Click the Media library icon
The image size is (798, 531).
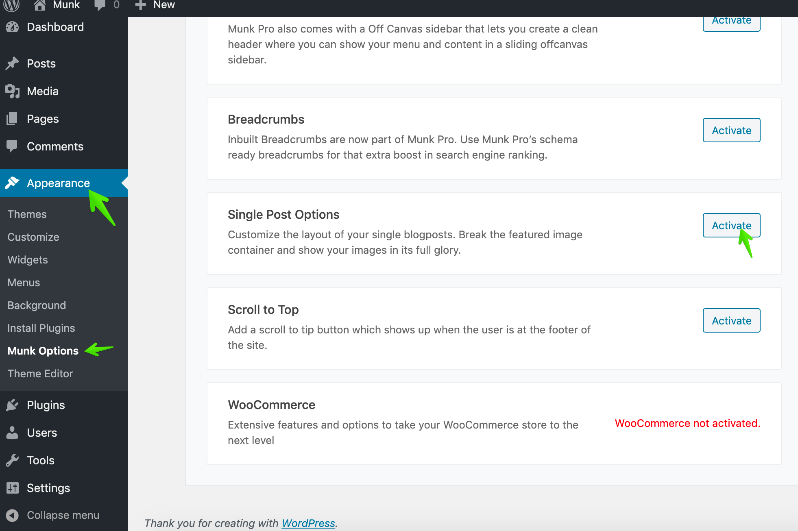[x=12, y=91]
